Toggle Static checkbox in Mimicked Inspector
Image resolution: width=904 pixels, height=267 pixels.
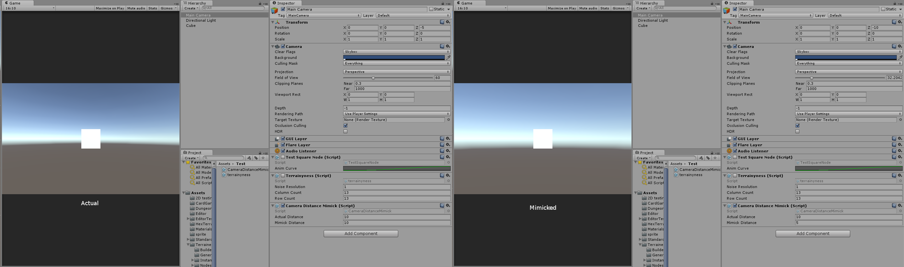click(883, 9)
